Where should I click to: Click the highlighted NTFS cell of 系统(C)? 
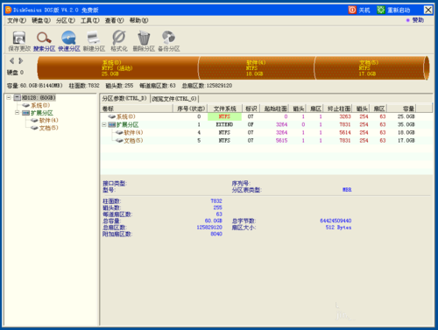(224, 116)
